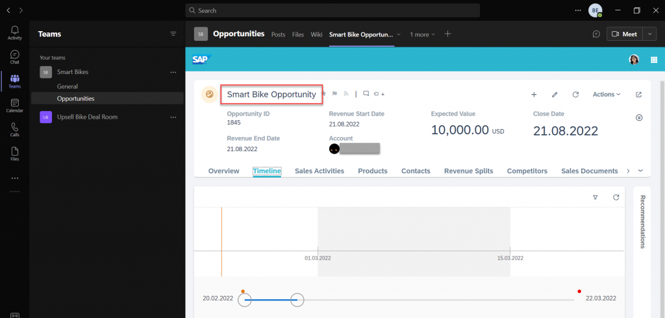Open more options for Upsell Bike Deal Room
Screen dimensions: 665x318
pos(173,117)
